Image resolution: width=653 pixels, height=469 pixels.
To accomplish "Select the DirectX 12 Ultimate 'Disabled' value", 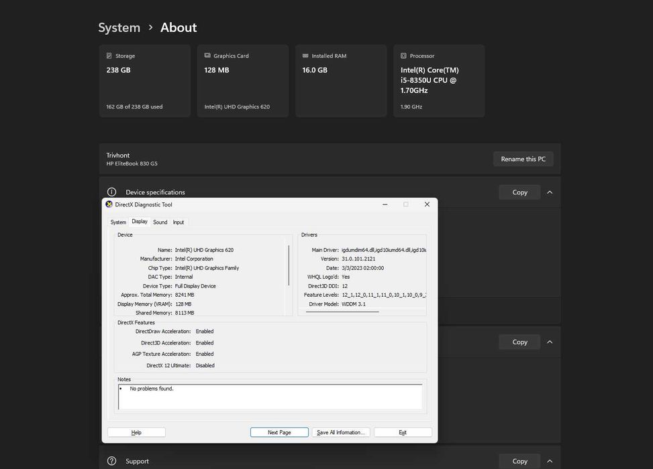I will [205, 365].
